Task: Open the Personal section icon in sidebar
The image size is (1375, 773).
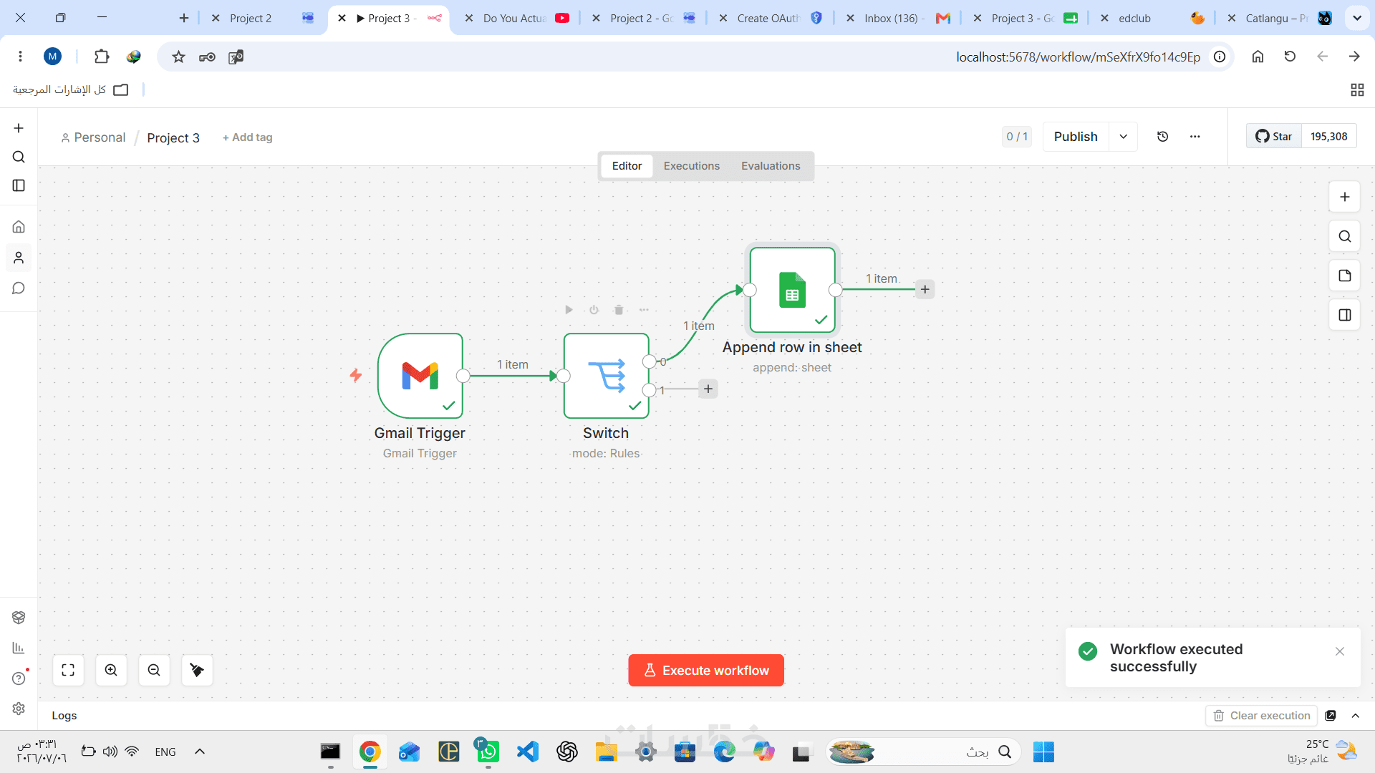Action: coord(19,258)
